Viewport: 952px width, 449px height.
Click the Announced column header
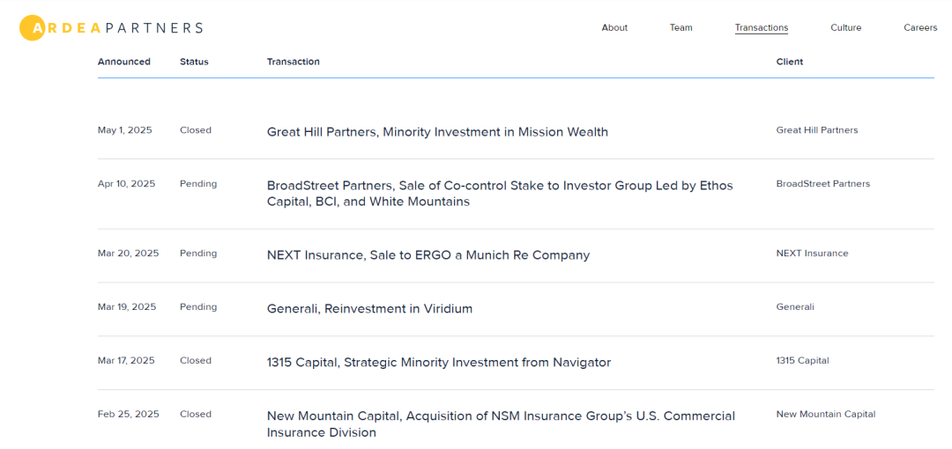(123, 62)
